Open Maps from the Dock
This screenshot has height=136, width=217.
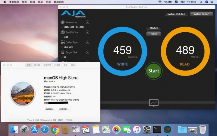pos(106,130)
